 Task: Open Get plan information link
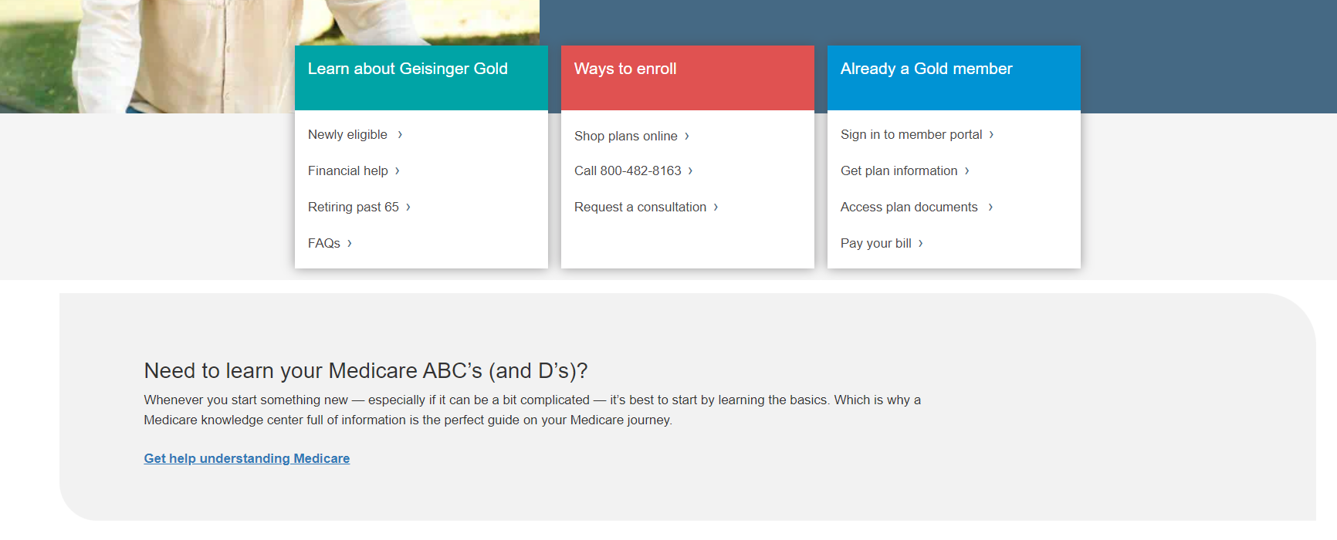point(899,170)
